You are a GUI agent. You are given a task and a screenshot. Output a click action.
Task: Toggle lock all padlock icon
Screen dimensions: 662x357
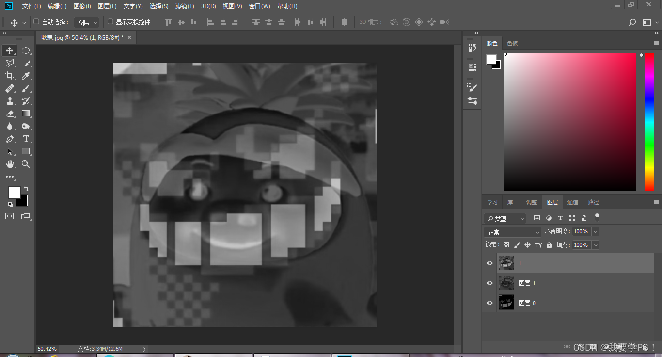pos(549,245)
